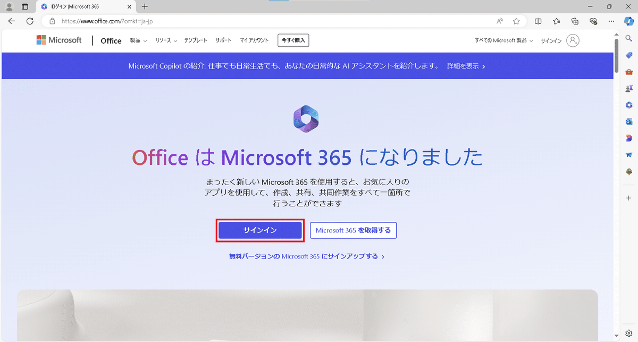The image size is (638, 342).
Task: Open the tab actions menu icon
Action: pyautogui.click(x=24, y=6)
